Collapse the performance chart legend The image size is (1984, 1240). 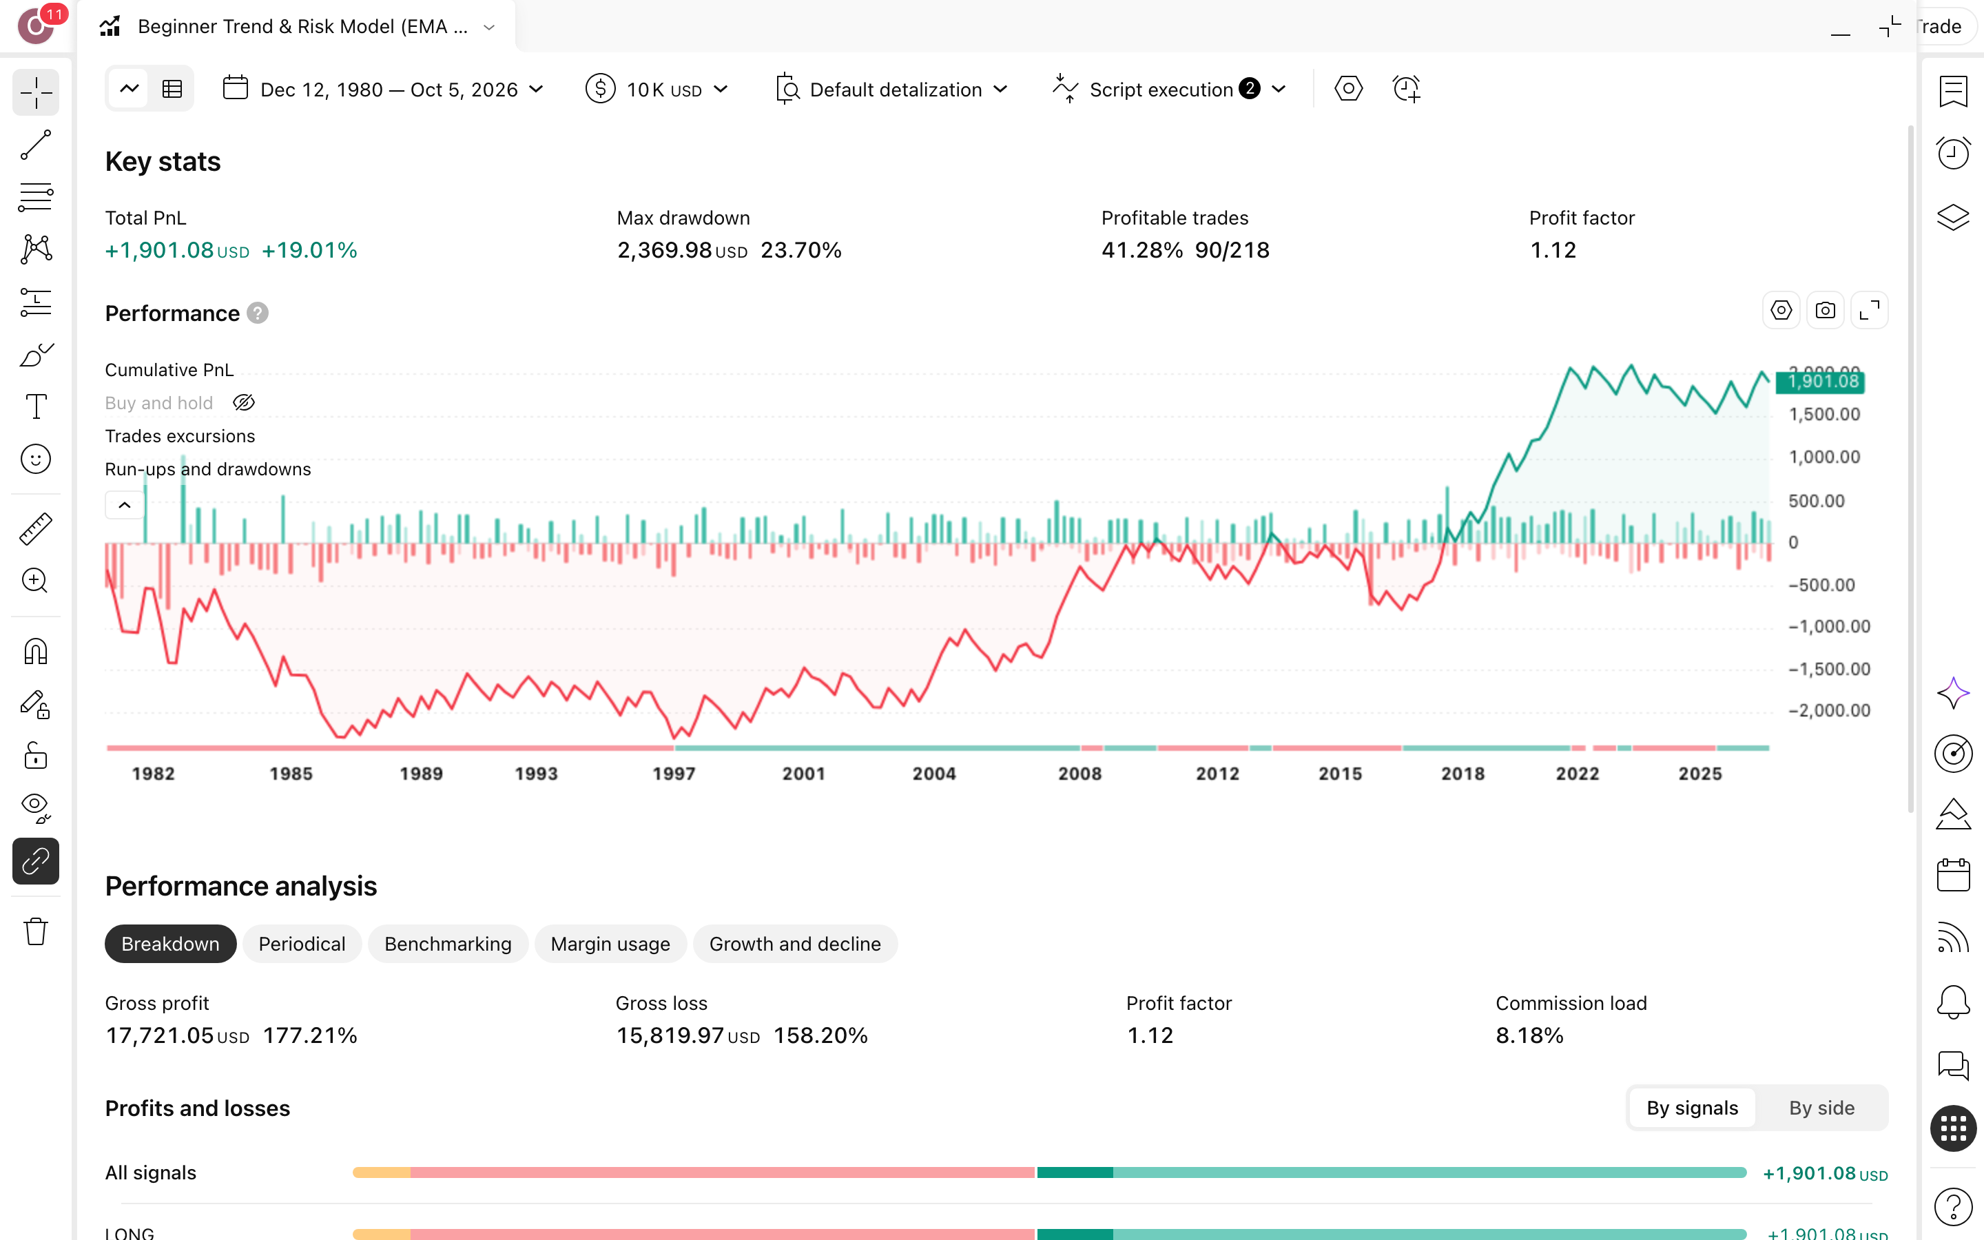[x=125, y=505]
